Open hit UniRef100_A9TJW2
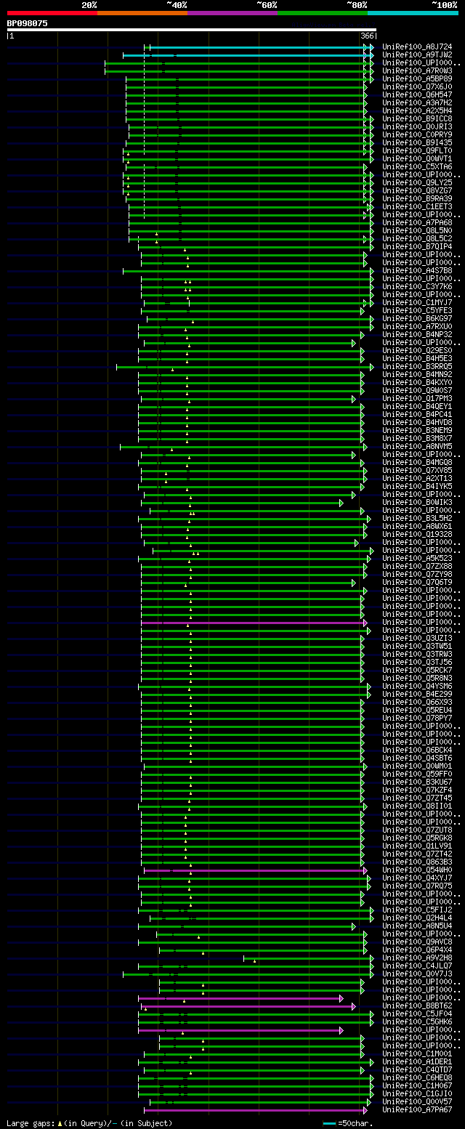Image resolution: width=465 pixels, height=1129 pixels. click(x=417, y=55)
